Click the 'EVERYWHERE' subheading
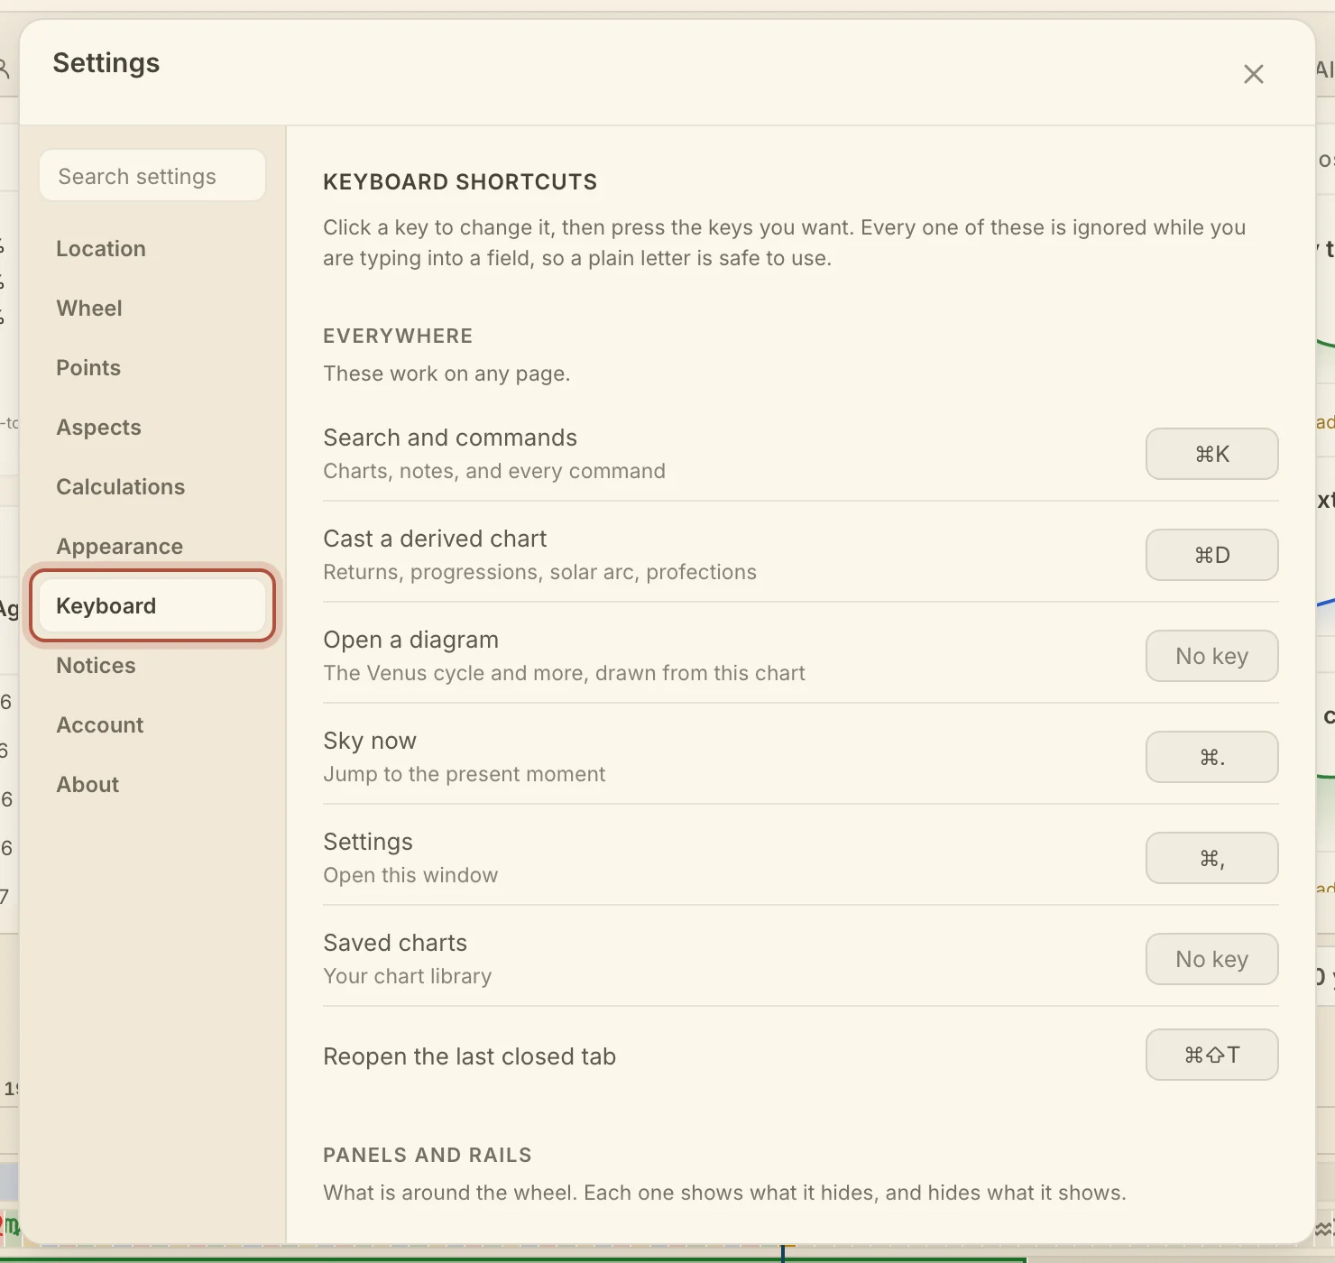Screen dimensions: 1335x1263 (x=398, y=336)
